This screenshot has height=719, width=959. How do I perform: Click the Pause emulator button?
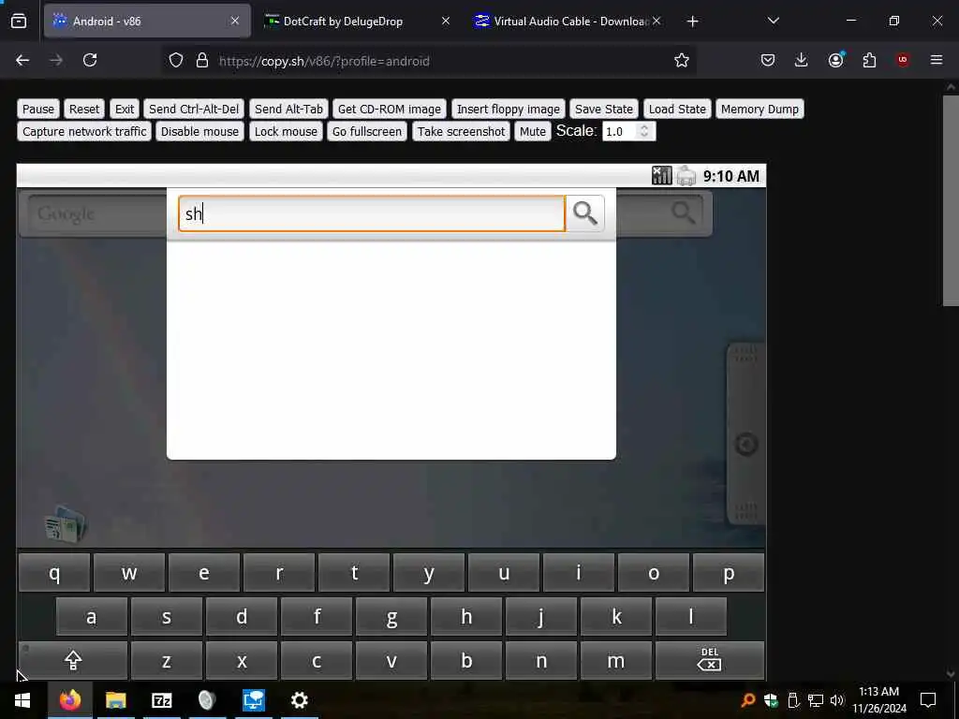38,109
